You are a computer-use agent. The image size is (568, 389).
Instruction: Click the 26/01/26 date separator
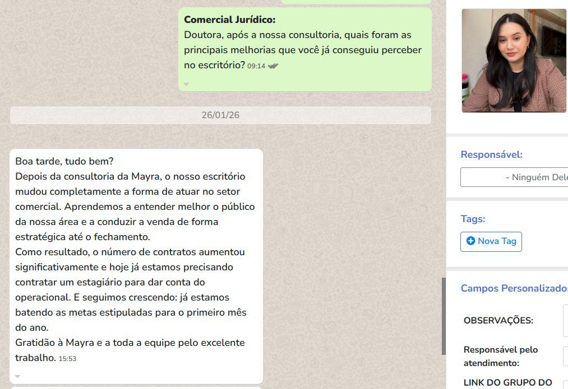click(x=220, y=115)
